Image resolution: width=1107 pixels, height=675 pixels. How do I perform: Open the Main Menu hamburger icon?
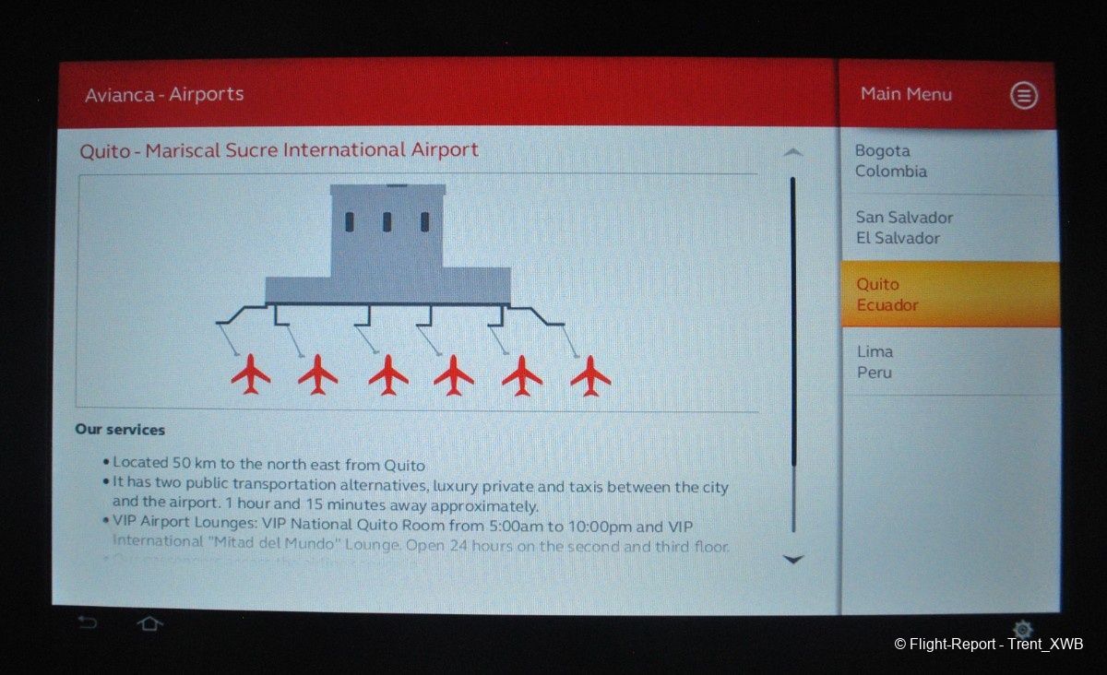[x=1023, y=95]
